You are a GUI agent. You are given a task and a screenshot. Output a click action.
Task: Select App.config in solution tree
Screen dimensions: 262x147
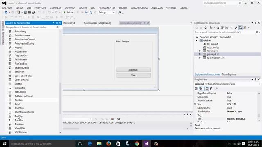tap(213, 47)
